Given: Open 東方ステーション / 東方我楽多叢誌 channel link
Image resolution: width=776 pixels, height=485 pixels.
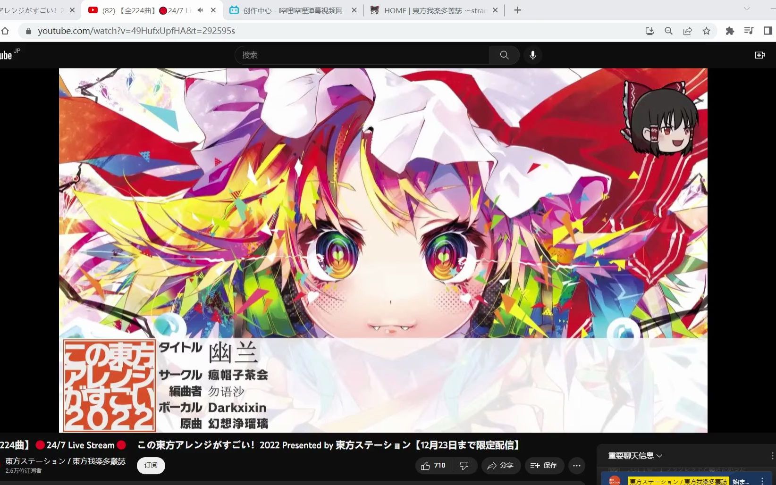Looking at the screenshot, I should pyautogui.click(x=65, y=461).
